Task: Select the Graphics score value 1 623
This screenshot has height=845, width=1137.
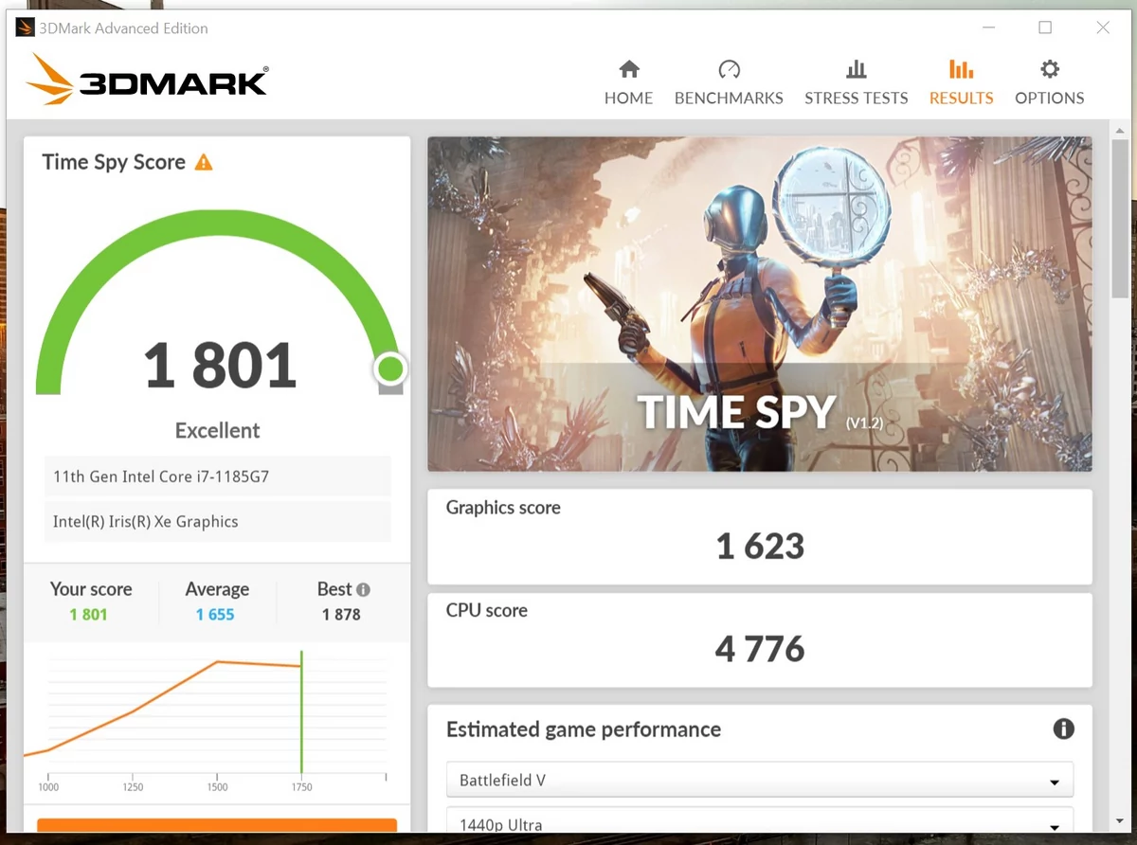Action: pyautogui.click(x=760, y=547)
